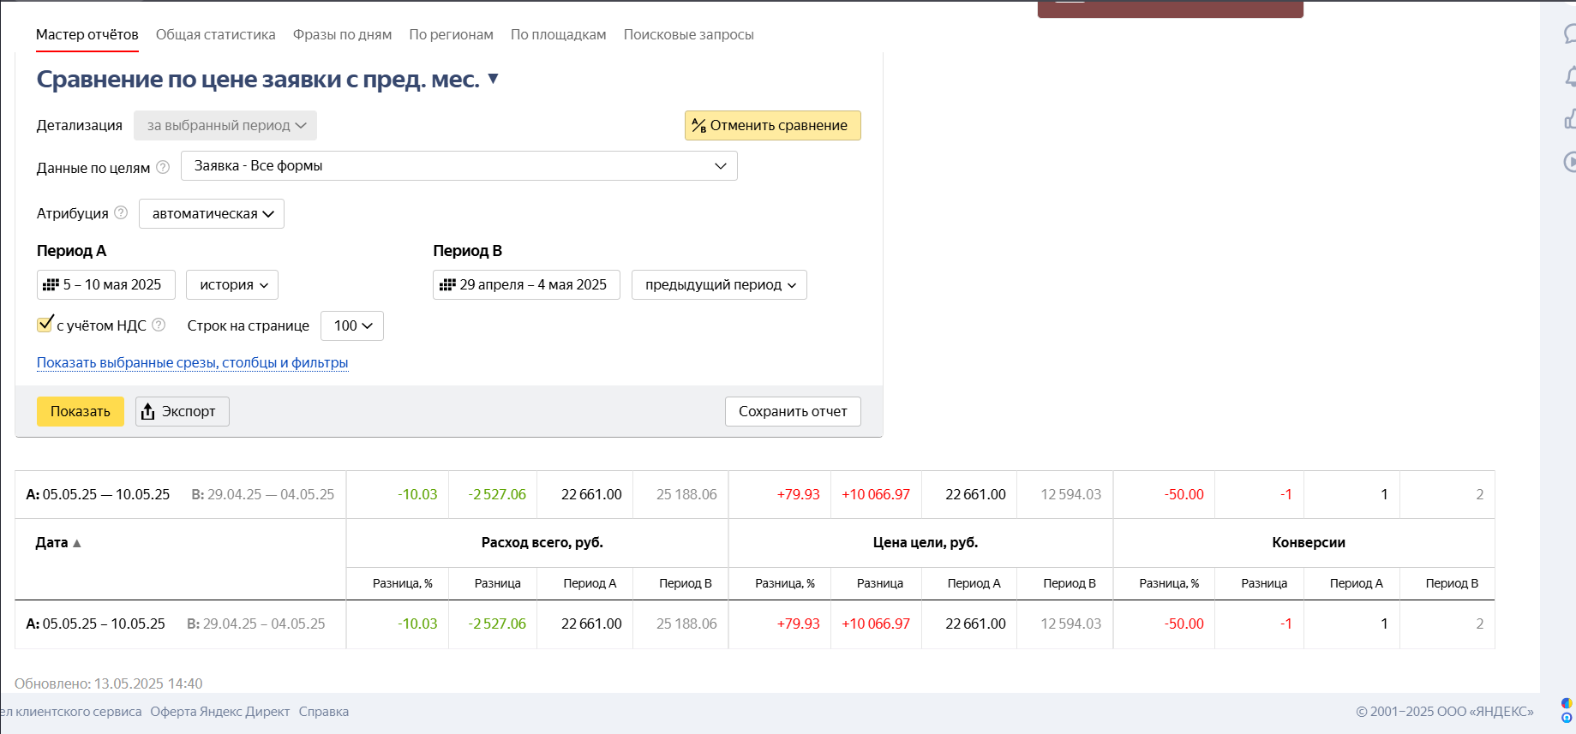Image resolution: width=1576 pixels, height=734 pixels.
Task: Open 'Заявка - Все формы' goals dropdown
Action: click(x=458, y=165)
